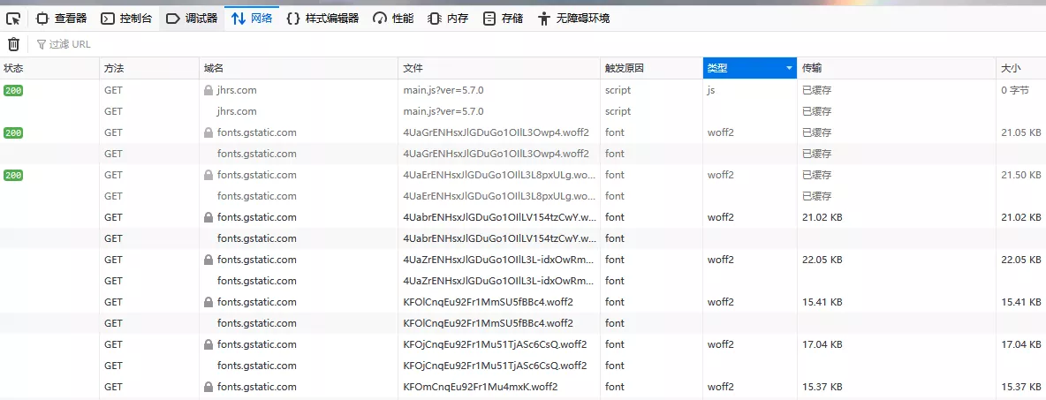Click 17.04 KB size cell
This screenshot has height=400, width=1046.
pyautogui.click(x=1021, y=344)
